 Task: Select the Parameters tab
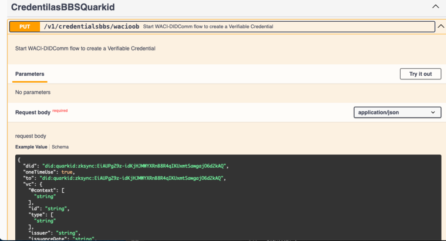pos(30,74)
